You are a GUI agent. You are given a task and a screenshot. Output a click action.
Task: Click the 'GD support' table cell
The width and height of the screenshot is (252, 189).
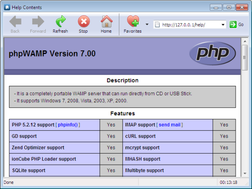pyautogui.click(x=55, y=136)
